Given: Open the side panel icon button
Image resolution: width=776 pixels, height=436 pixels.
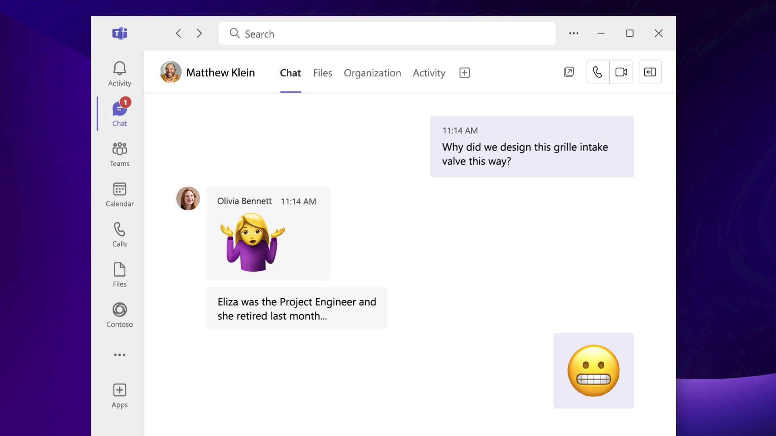Looking at the screenshot, I should 650,72.
